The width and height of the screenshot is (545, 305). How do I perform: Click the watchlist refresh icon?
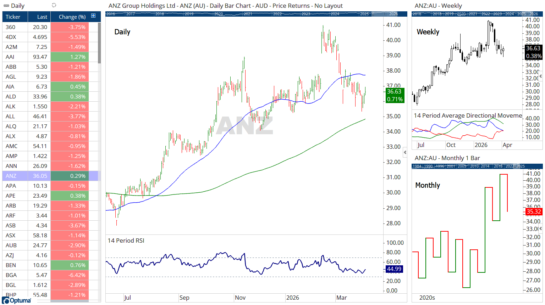point(54,5)
